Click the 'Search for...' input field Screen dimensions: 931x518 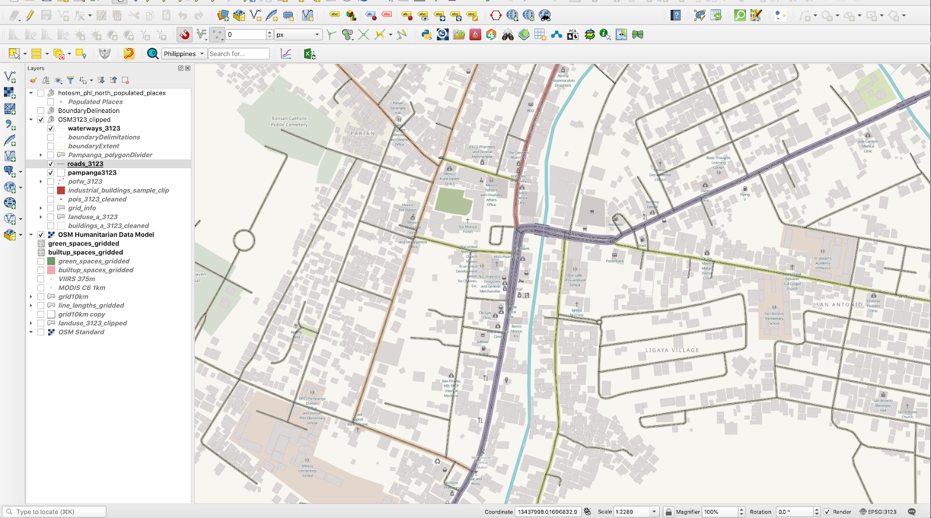[x=239, y=54]
